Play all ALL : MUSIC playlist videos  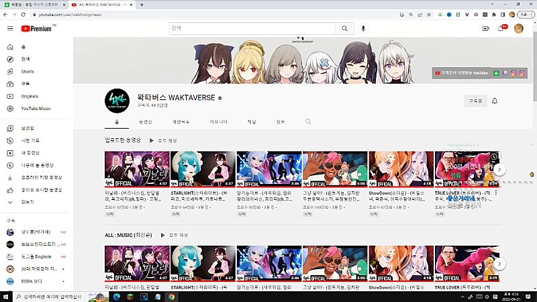coord(175,236)
